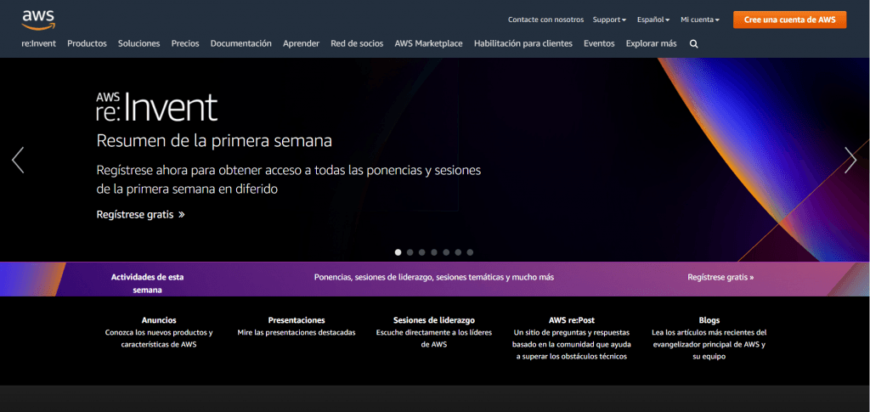Image resolution: width=870 pixels, height=412 pixels.
Task: Expand the Support dropdown
Action: click(x=609, y=20)
